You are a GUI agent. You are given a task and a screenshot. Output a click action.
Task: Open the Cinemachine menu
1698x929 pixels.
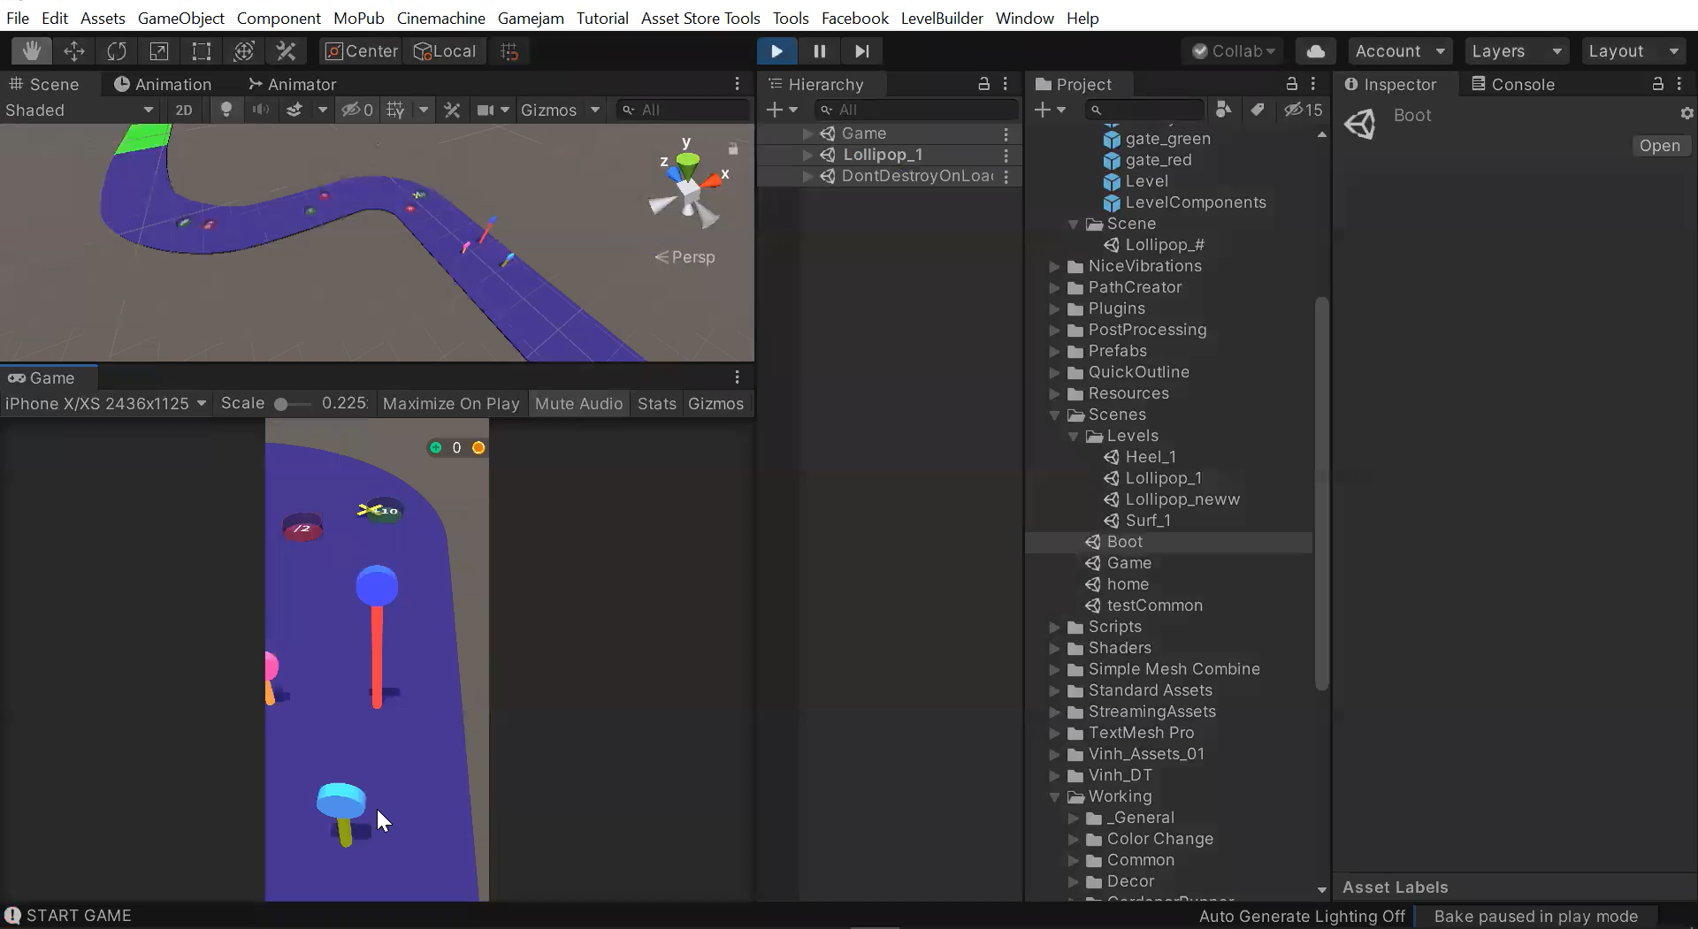tap(440, 18)
